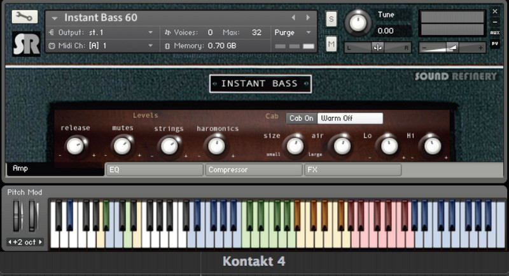Open the Compressor tab

coord(254,169)
